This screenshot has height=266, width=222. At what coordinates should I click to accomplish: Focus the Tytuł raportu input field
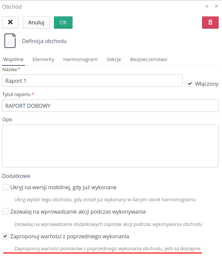[x=110, y=105]
